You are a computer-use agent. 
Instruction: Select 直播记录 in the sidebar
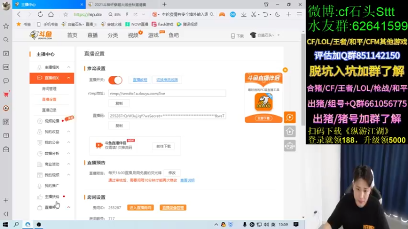point(49,110)
